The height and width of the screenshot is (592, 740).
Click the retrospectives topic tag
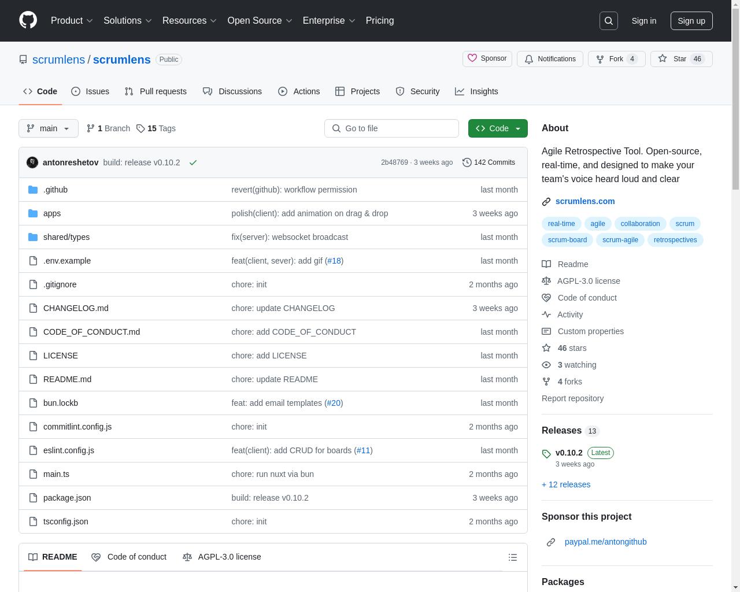[x=675, y=240]
